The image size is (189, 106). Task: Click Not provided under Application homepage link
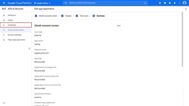(40, 71)
